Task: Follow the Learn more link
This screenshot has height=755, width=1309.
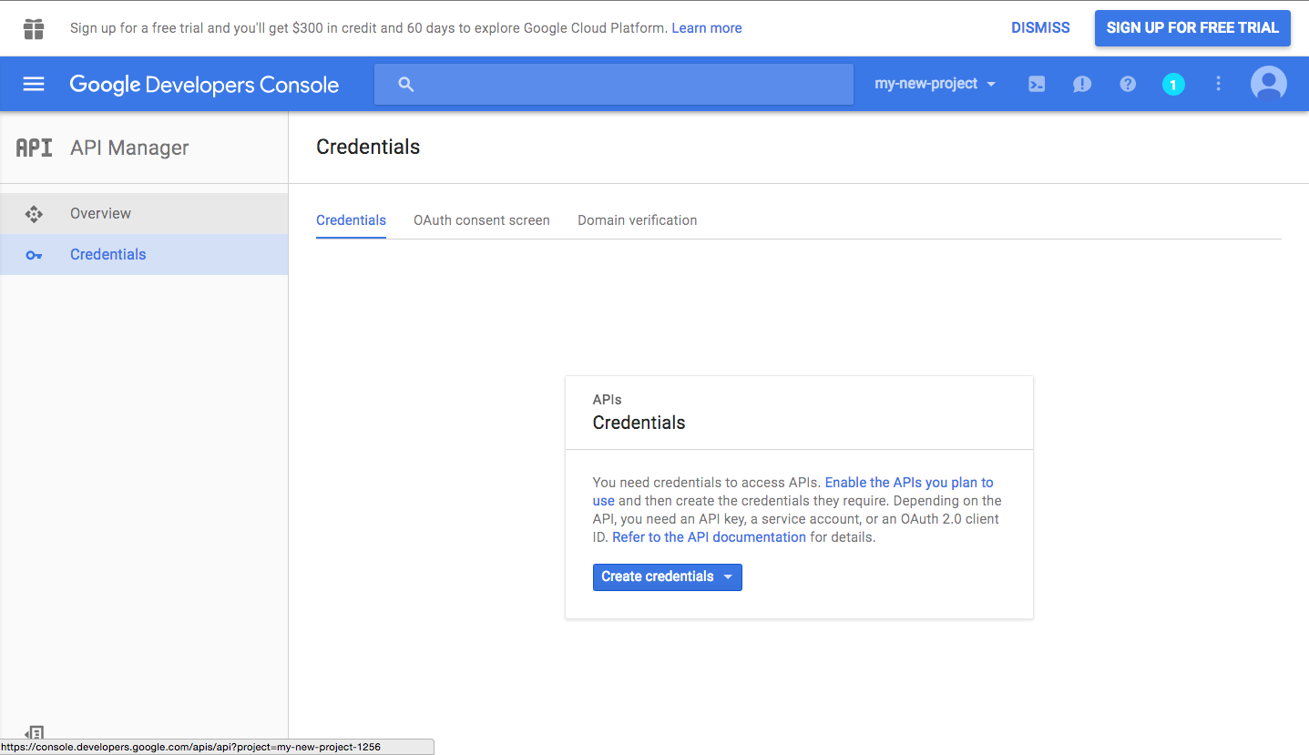Action: point(707,28)
